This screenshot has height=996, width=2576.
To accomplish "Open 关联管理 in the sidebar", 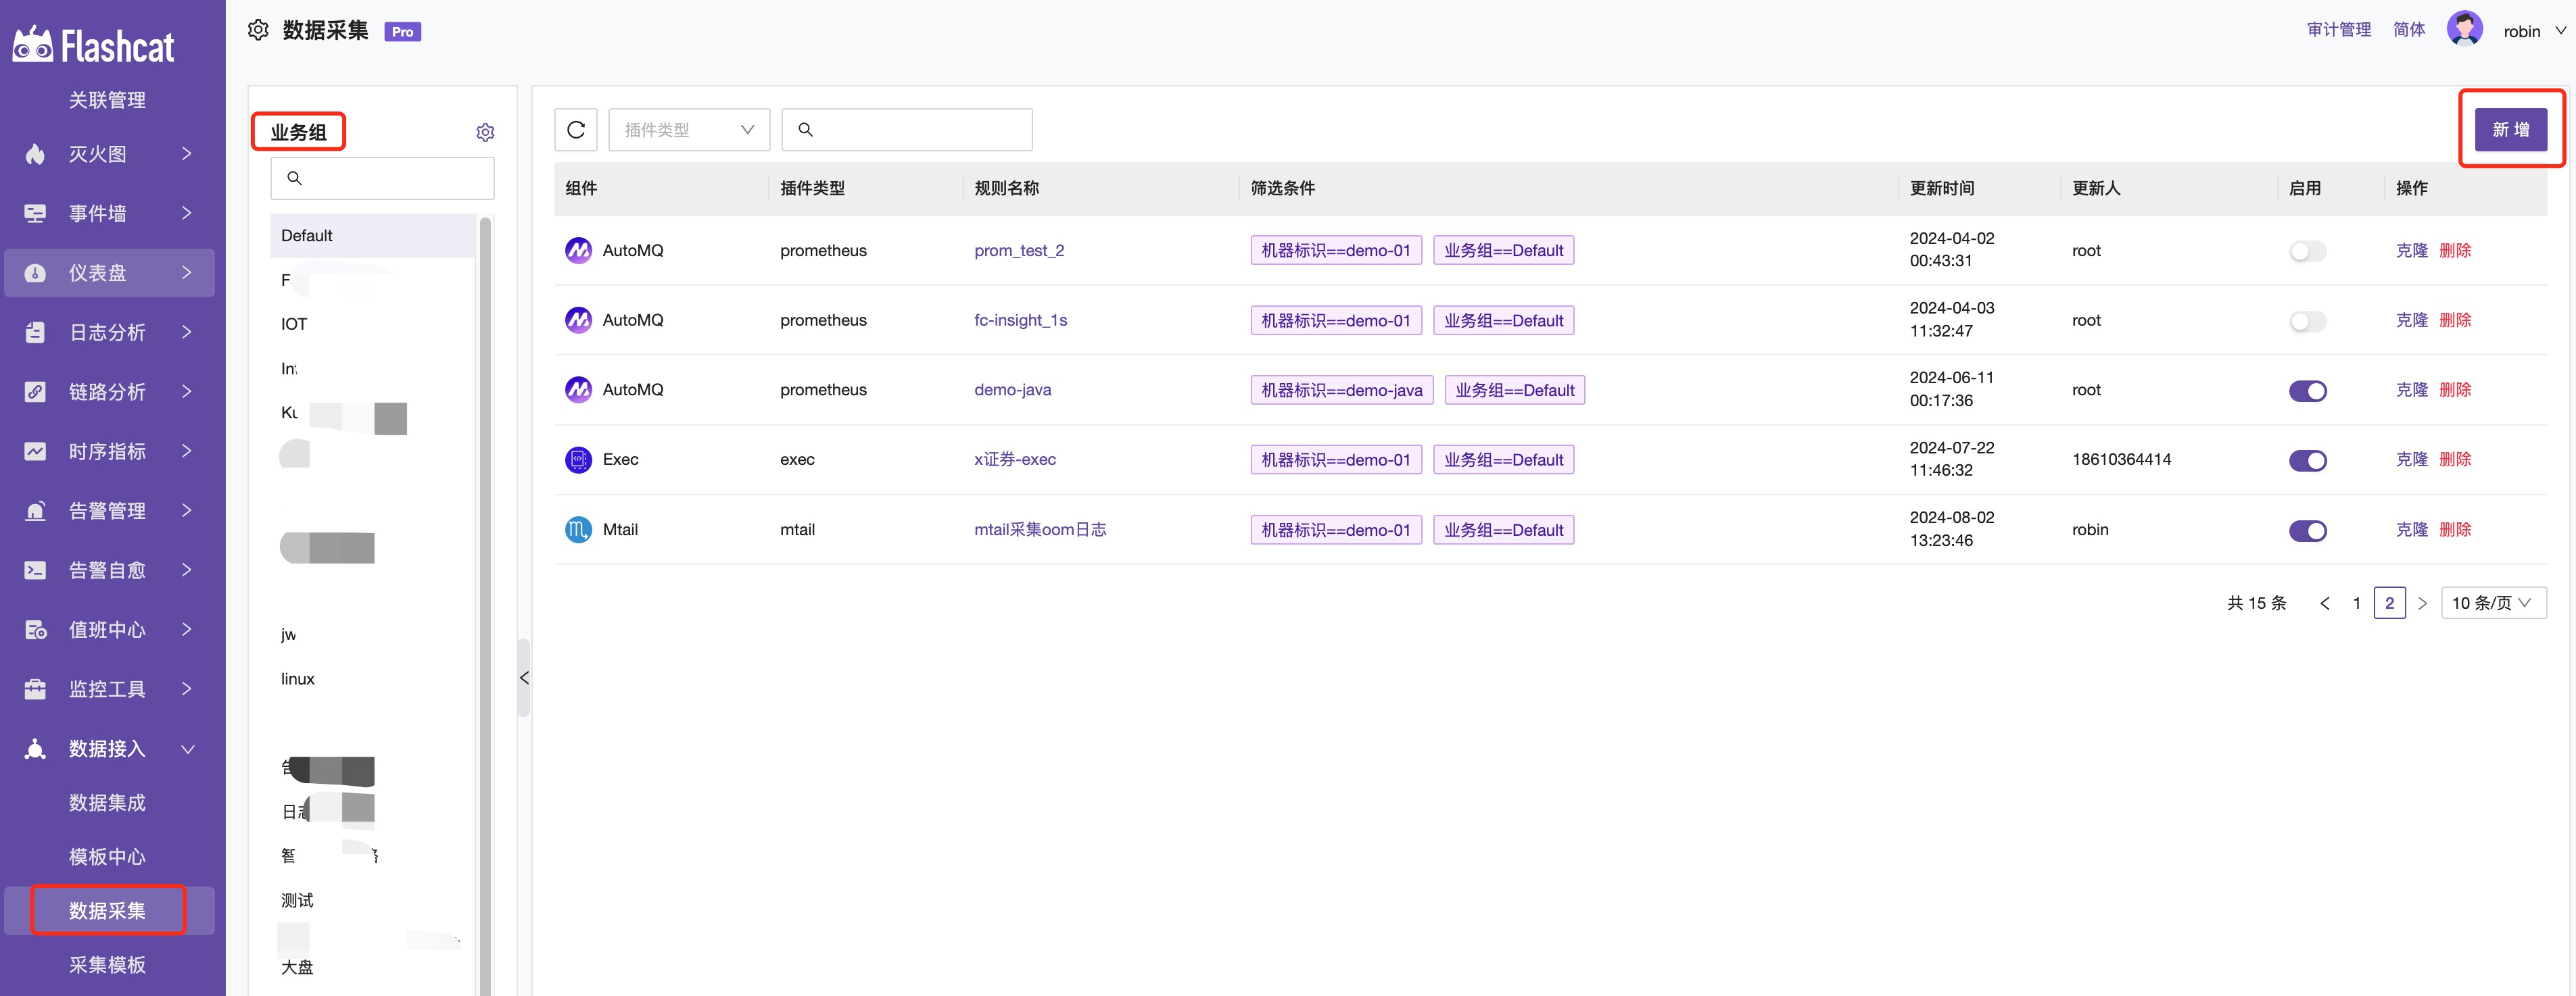I will coord(107,100).
